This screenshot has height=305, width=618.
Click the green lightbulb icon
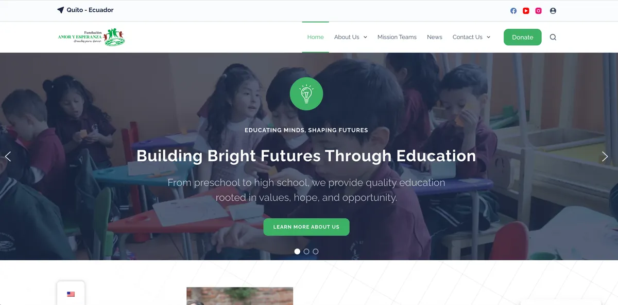click(x=306, y=93)
